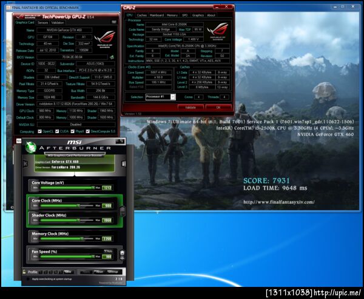Open the Afterburner Settings button
Screen dimensions: 364x299
coord(113,272)
